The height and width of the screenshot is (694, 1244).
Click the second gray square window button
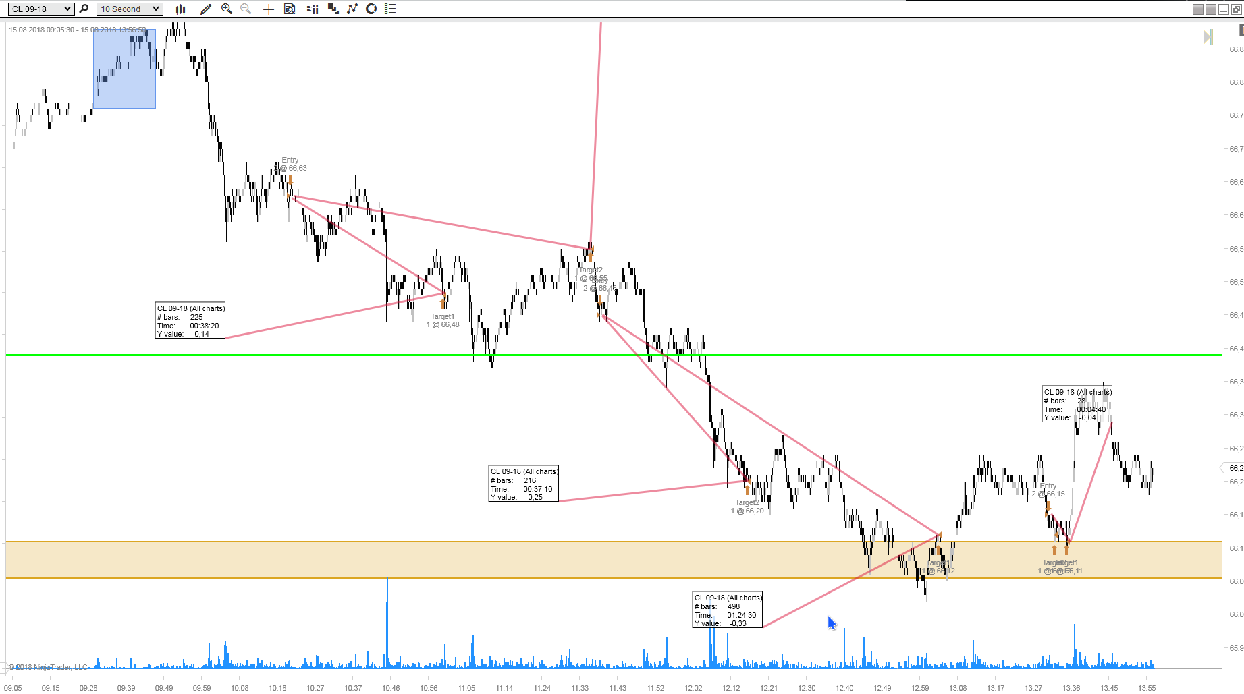(1211, 9)
